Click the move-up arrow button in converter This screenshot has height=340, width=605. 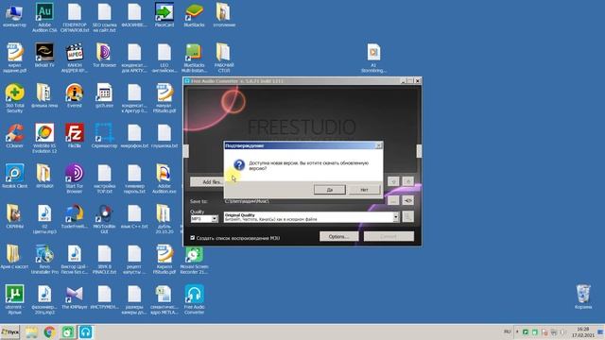[x=408, y=181]
